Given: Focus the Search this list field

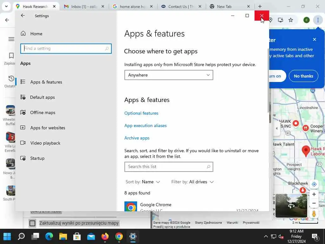Looking at the screenshot, I should pos(169,167).
